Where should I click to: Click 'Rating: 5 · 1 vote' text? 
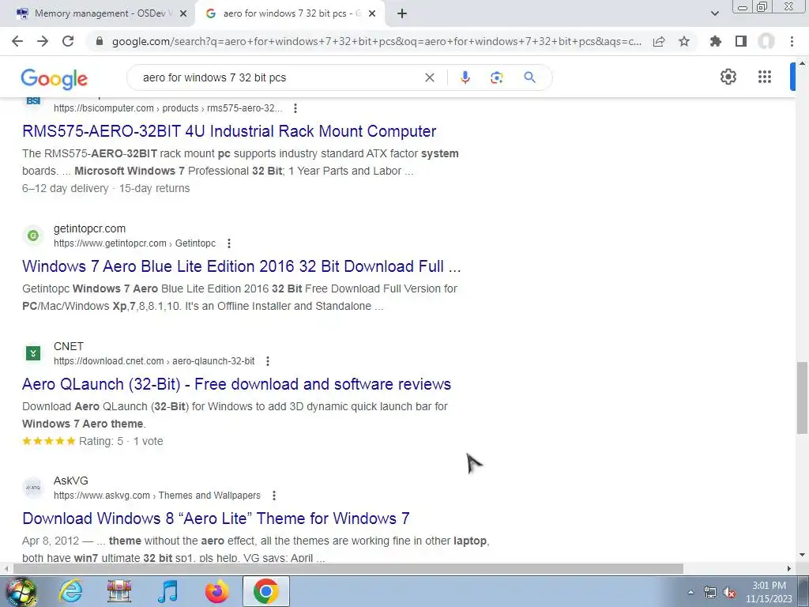pos(121,441)
